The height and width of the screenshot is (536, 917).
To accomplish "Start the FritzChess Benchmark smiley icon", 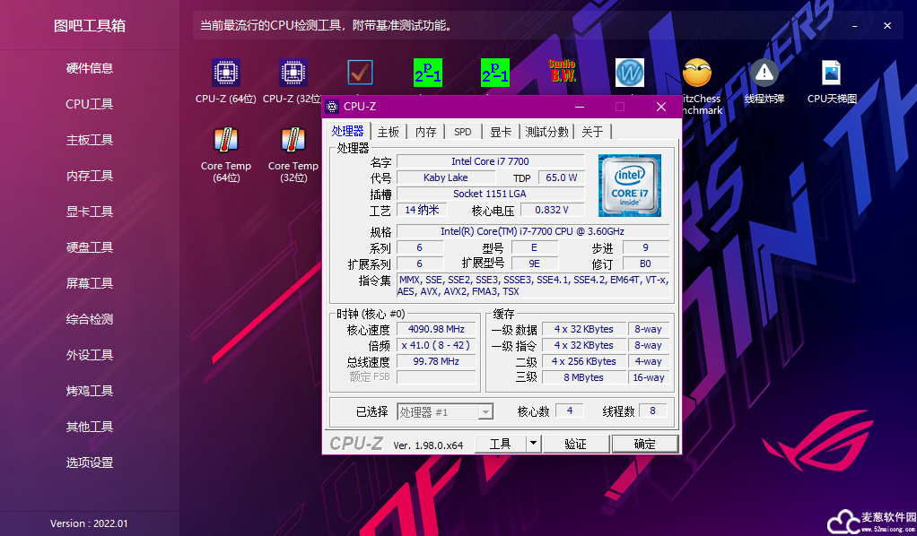I will (x=697, y=73).
